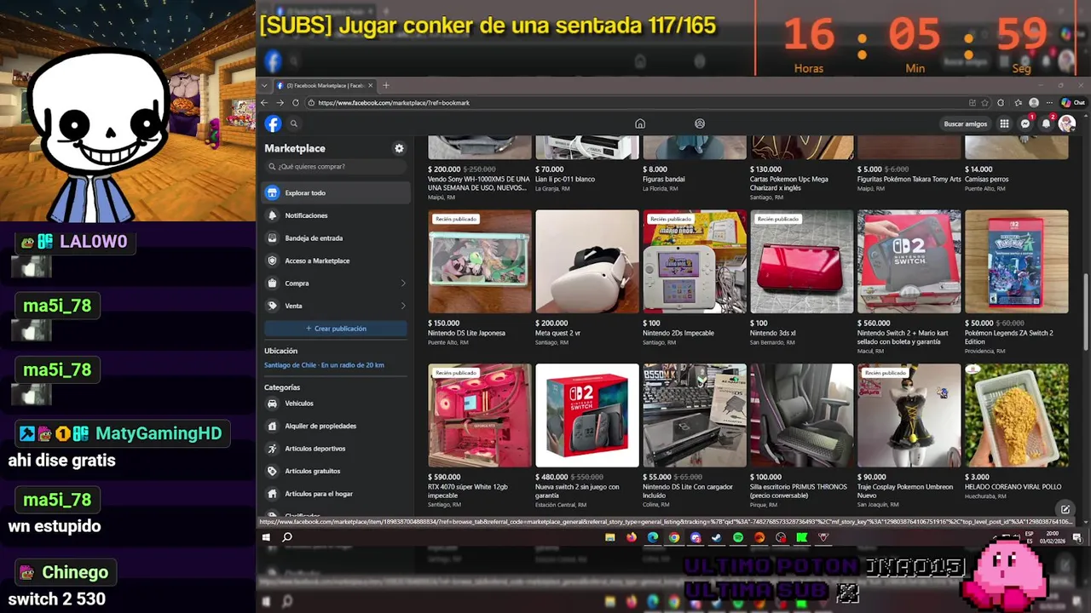Open HELADO COREANO VIRAL POLLO listing
1091x613 pixels.
pyautogui.click(x=1017, y=415)
